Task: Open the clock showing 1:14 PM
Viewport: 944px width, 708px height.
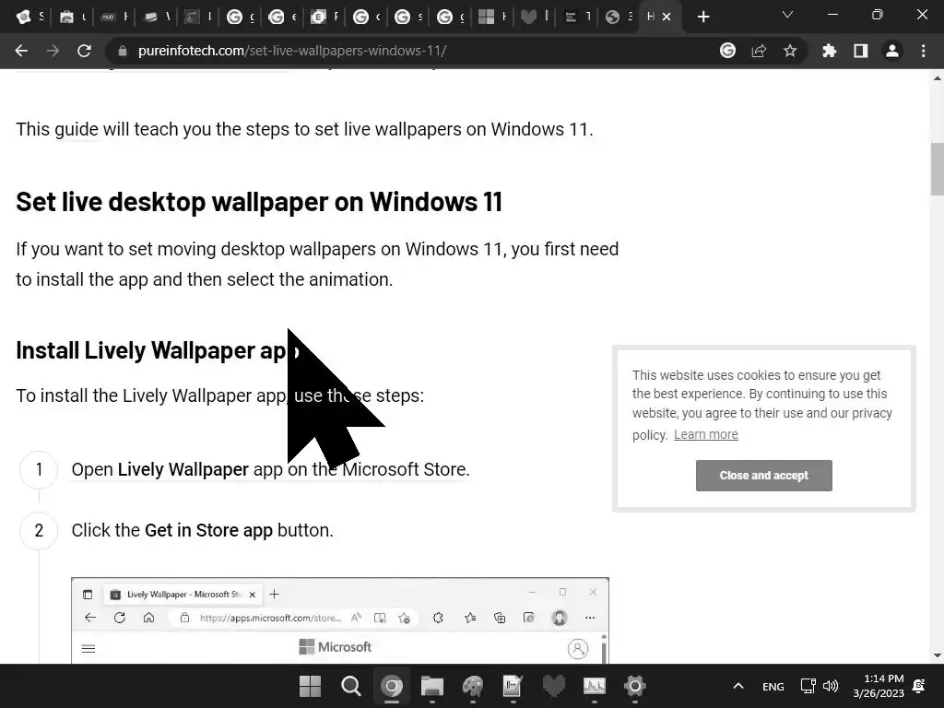Action: 879,686
